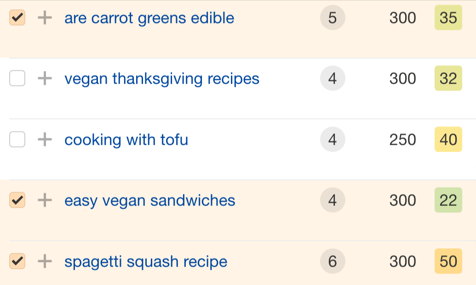Click the 'spagetti squash recipe' keyword

click(x=146, y=262)
